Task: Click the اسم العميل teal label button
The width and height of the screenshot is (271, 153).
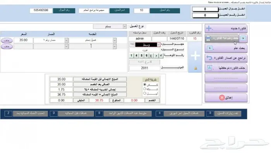Action: pyautogui.click(x=120, y=10)
